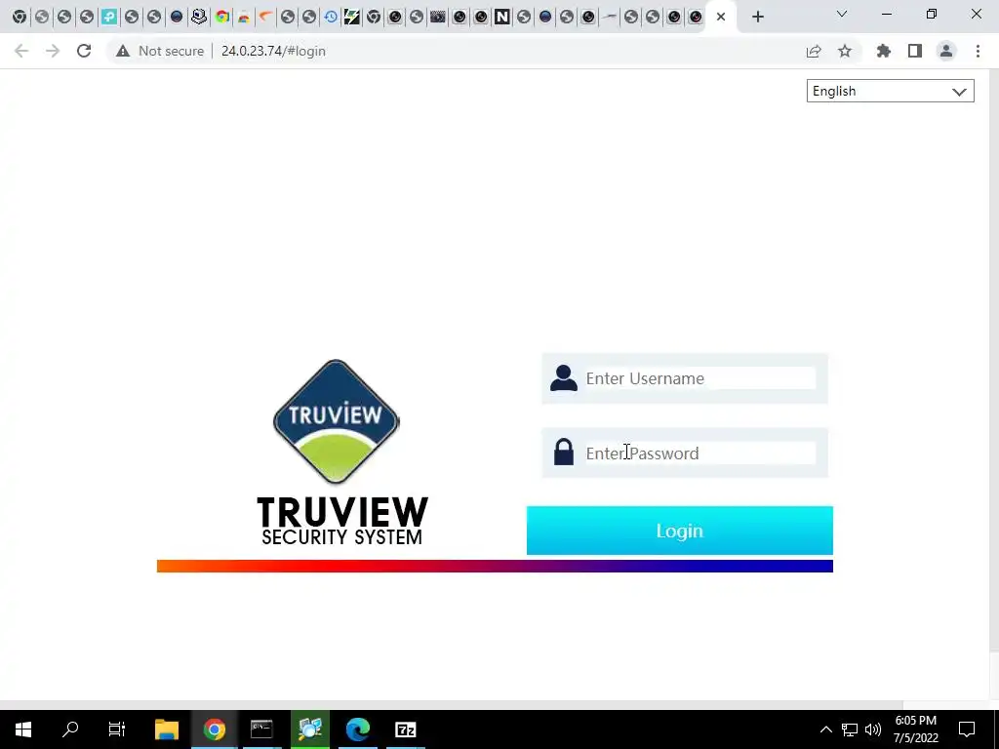The height and width of the screenshot is (749, 999).
Task: Click the browser forward arrow
Action: click(53, 51)
